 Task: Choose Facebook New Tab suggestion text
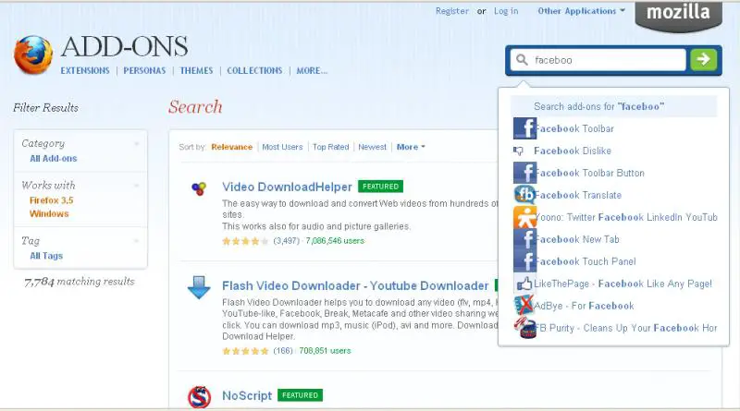576,239
